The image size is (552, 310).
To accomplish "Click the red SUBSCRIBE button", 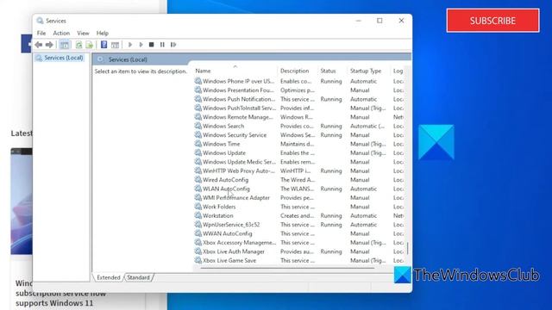I will (x=492, y=21).
